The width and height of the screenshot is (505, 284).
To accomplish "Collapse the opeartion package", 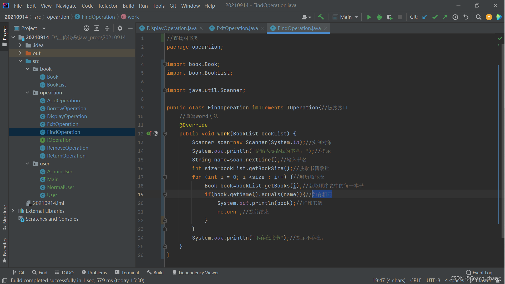I will point(27,93).
